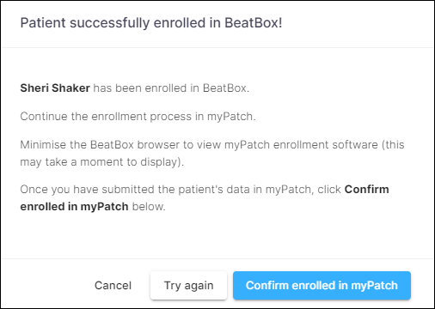
Task: Click the text "has been enrolled in BeatBox."
Action: coord(171,88)
